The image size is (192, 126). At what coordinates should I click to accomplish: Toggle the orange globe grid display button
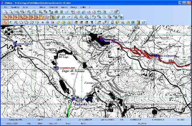53,17
